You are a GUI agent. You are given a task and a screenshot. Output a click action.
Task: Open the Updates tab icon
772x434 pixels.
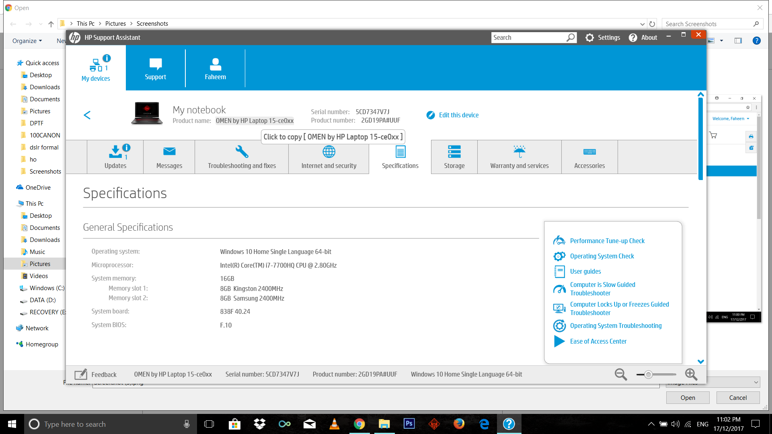[115, 152]
